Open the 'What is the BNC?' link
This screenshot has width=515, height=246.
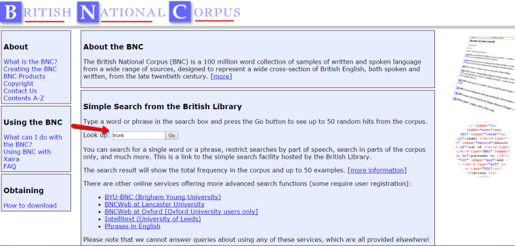tap(30, 62)
